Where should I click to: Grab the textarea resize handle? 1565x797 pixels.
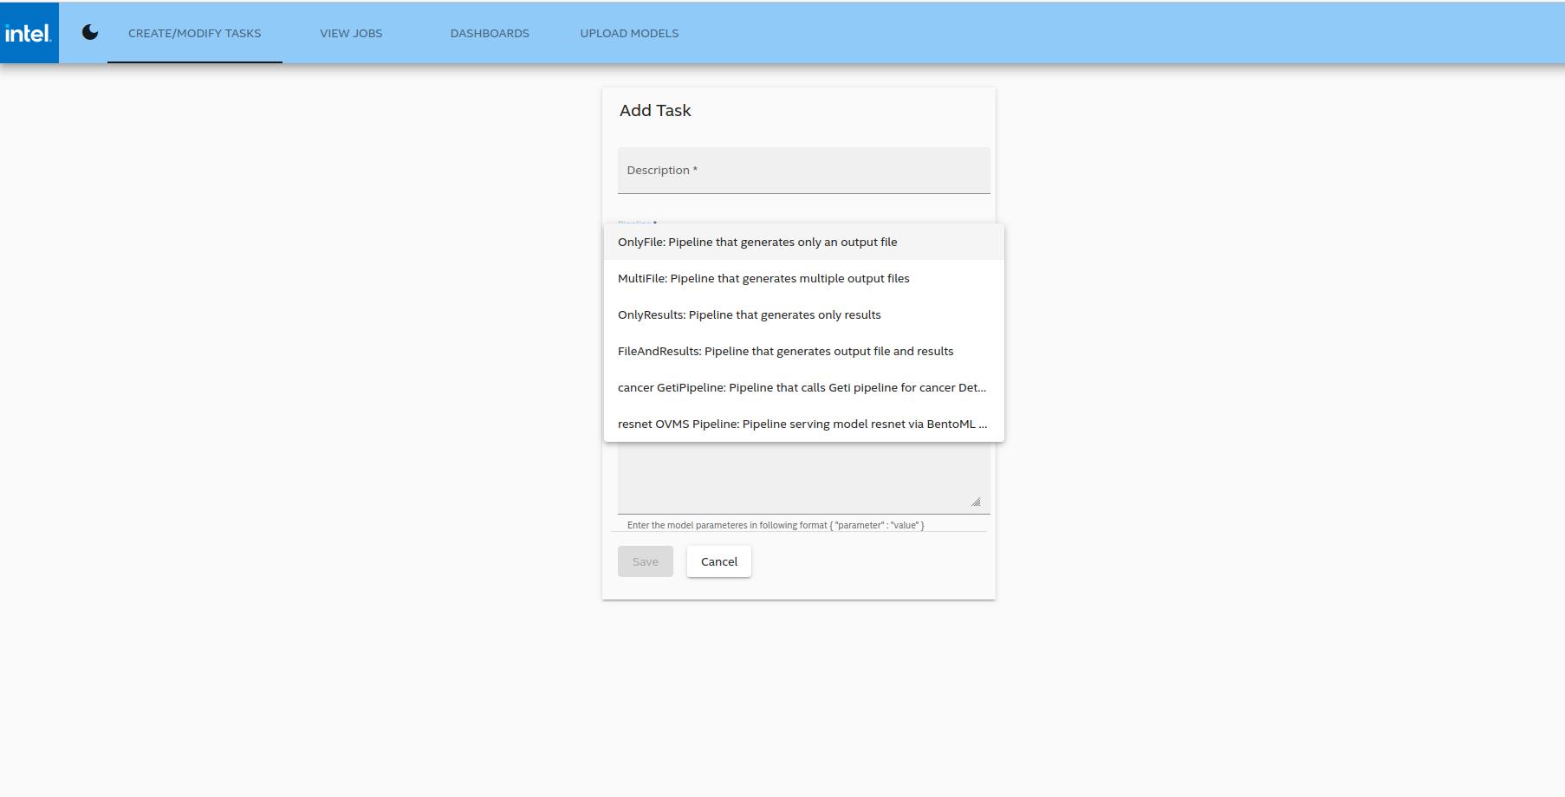[976, 502]
